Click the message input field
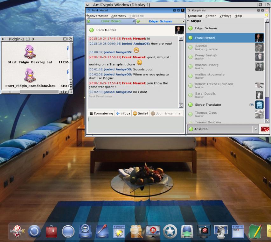The width and height of the screenshot is (271, 242). [136, 125]
